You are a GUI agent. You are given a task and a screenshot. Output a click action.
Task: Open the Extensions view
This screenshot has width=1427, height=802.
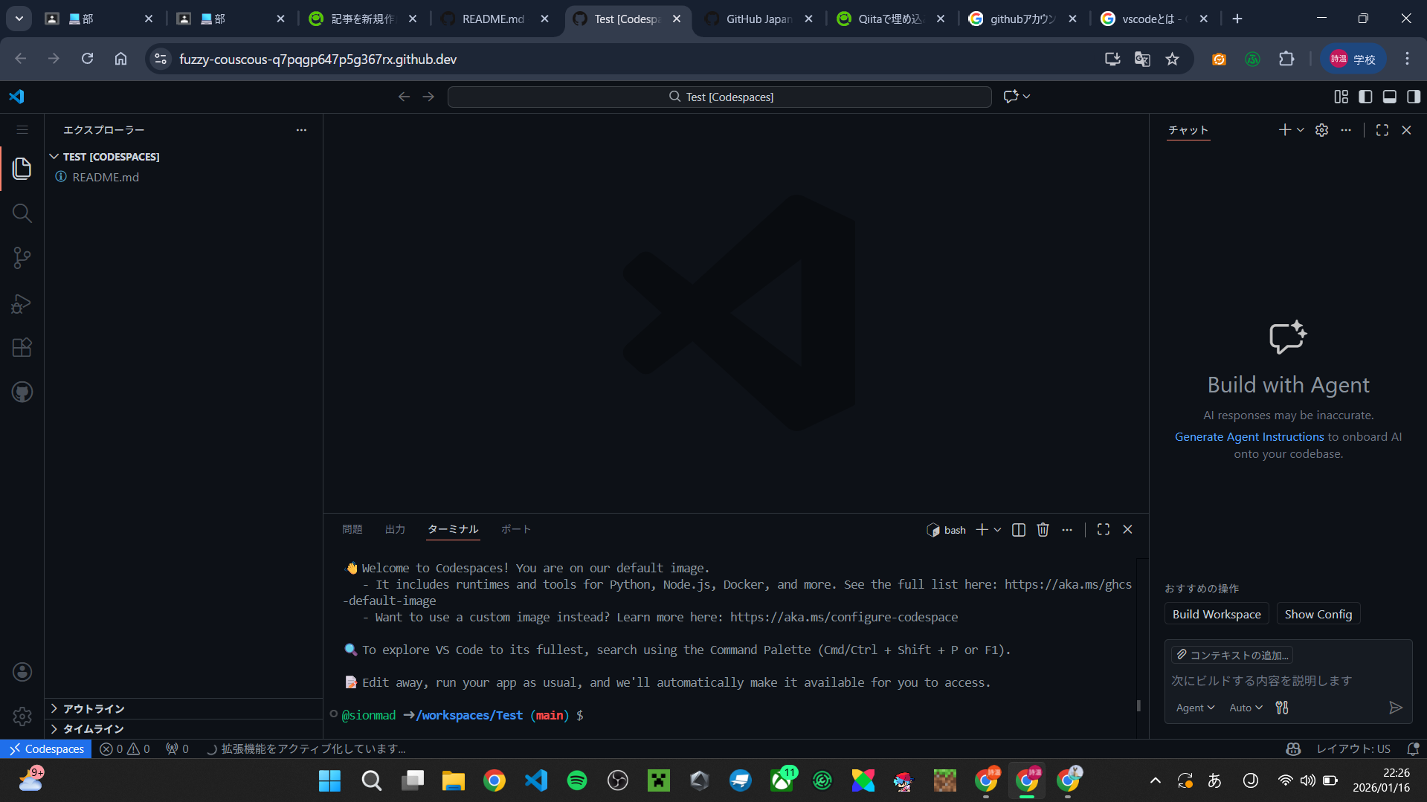click(x=22, y=348)
